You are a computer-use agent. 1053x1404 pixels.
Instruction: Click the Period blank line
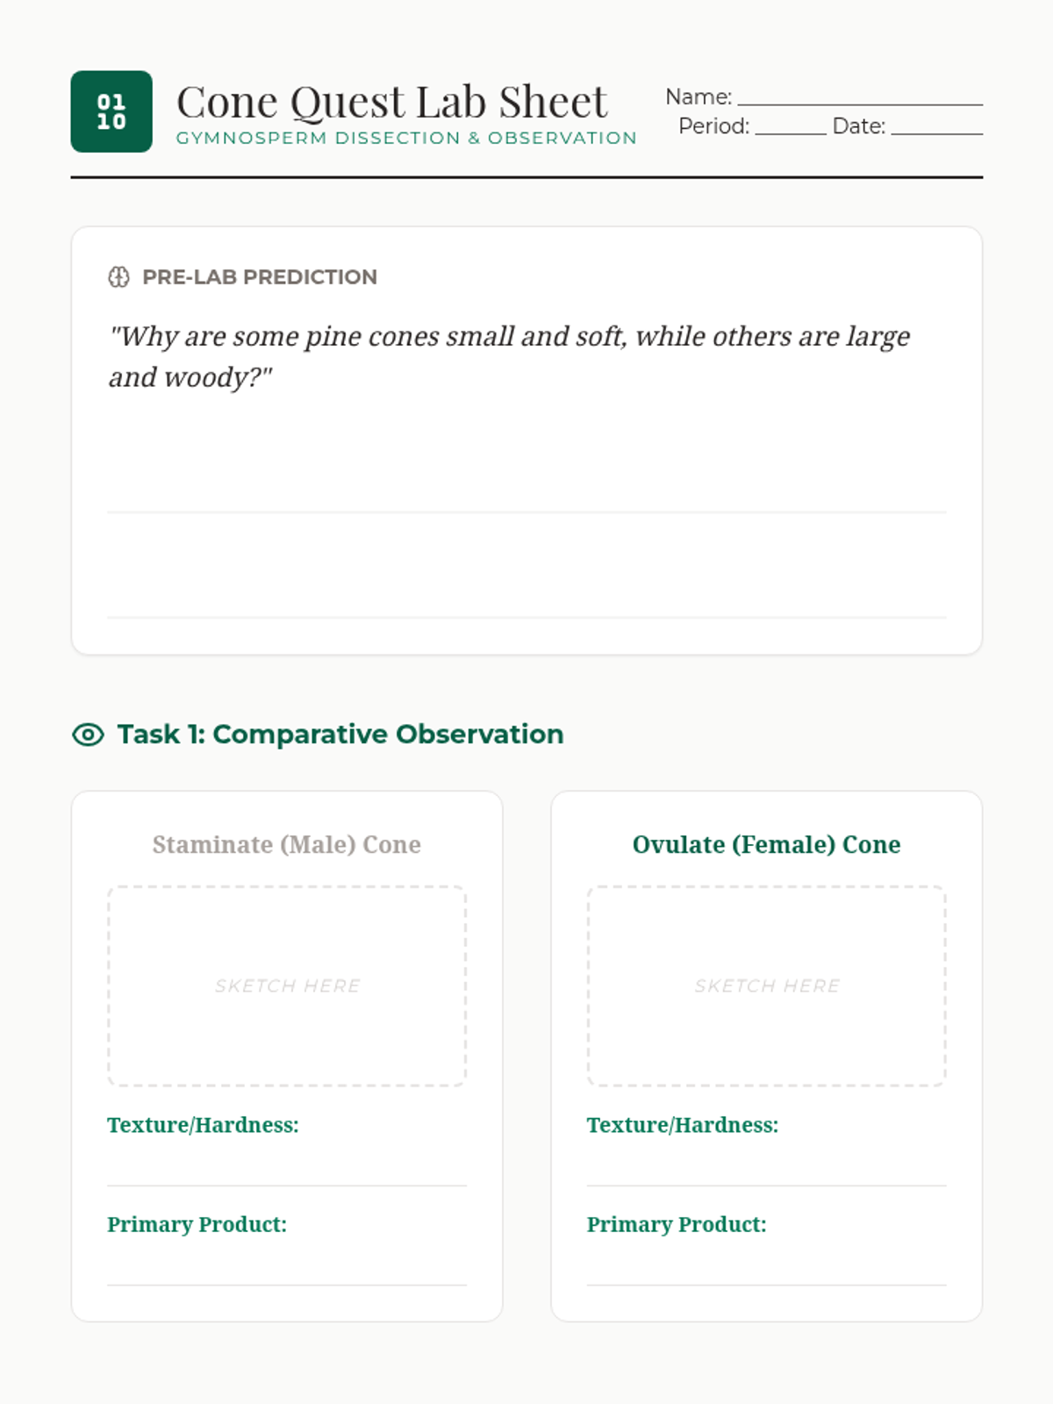[791, 133]
